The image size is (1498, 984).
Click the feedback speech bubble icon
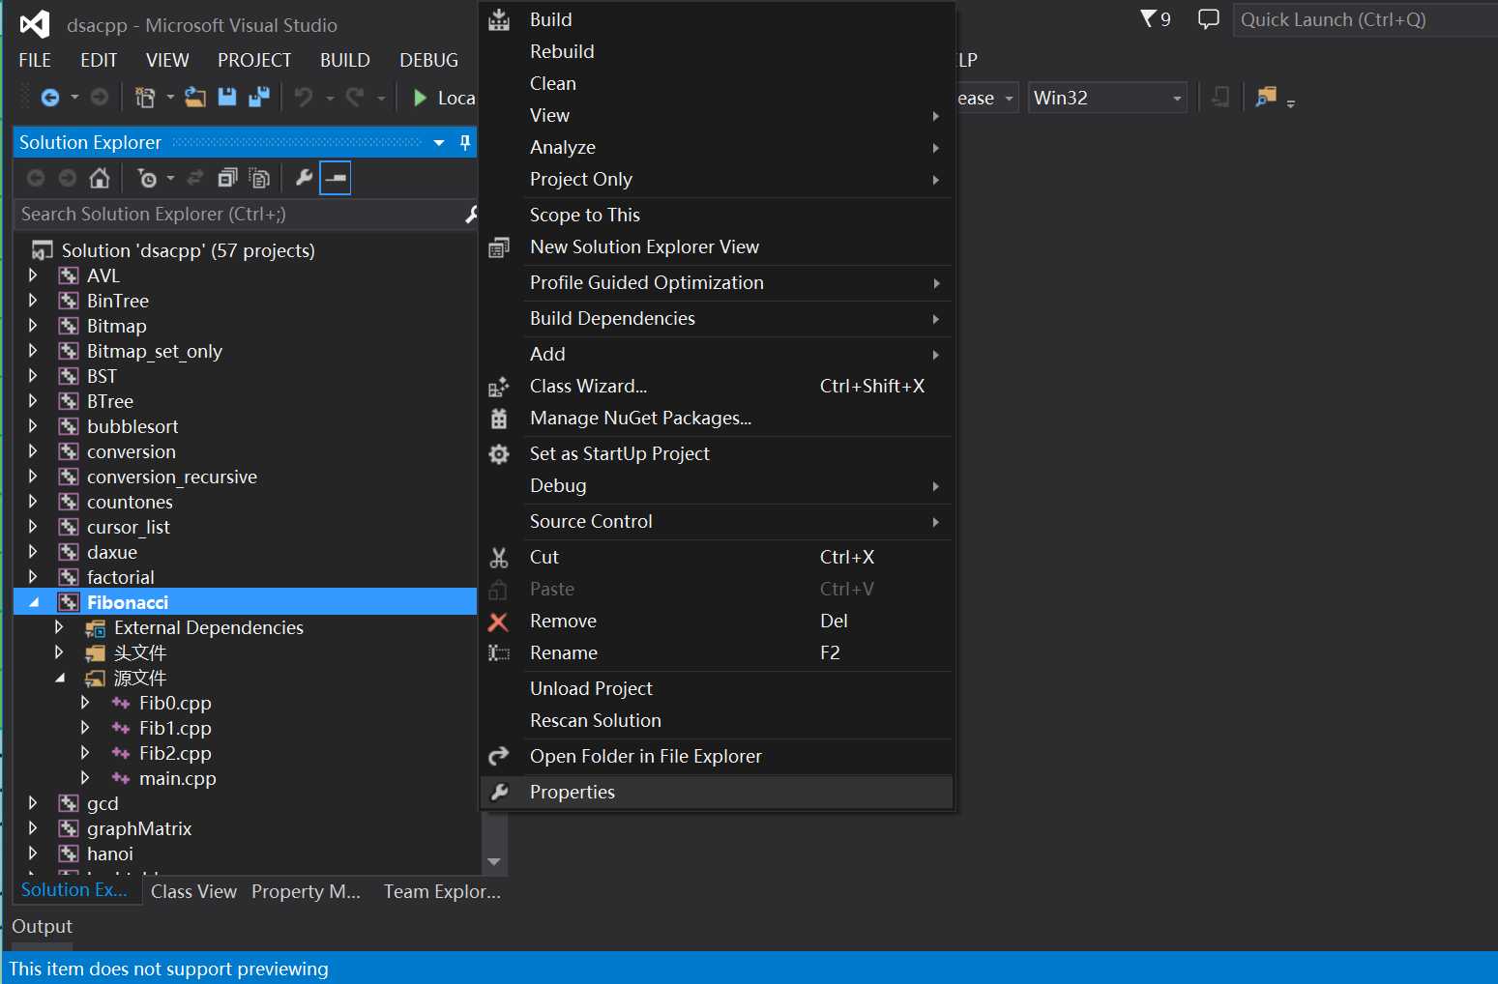coord(1208,18)
